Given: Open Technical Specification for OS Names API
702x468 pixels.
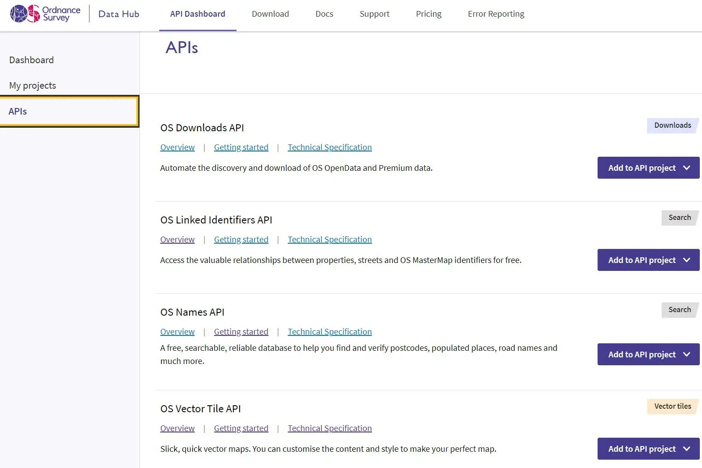Looking at the screenshot, I should tap(330, 332).
